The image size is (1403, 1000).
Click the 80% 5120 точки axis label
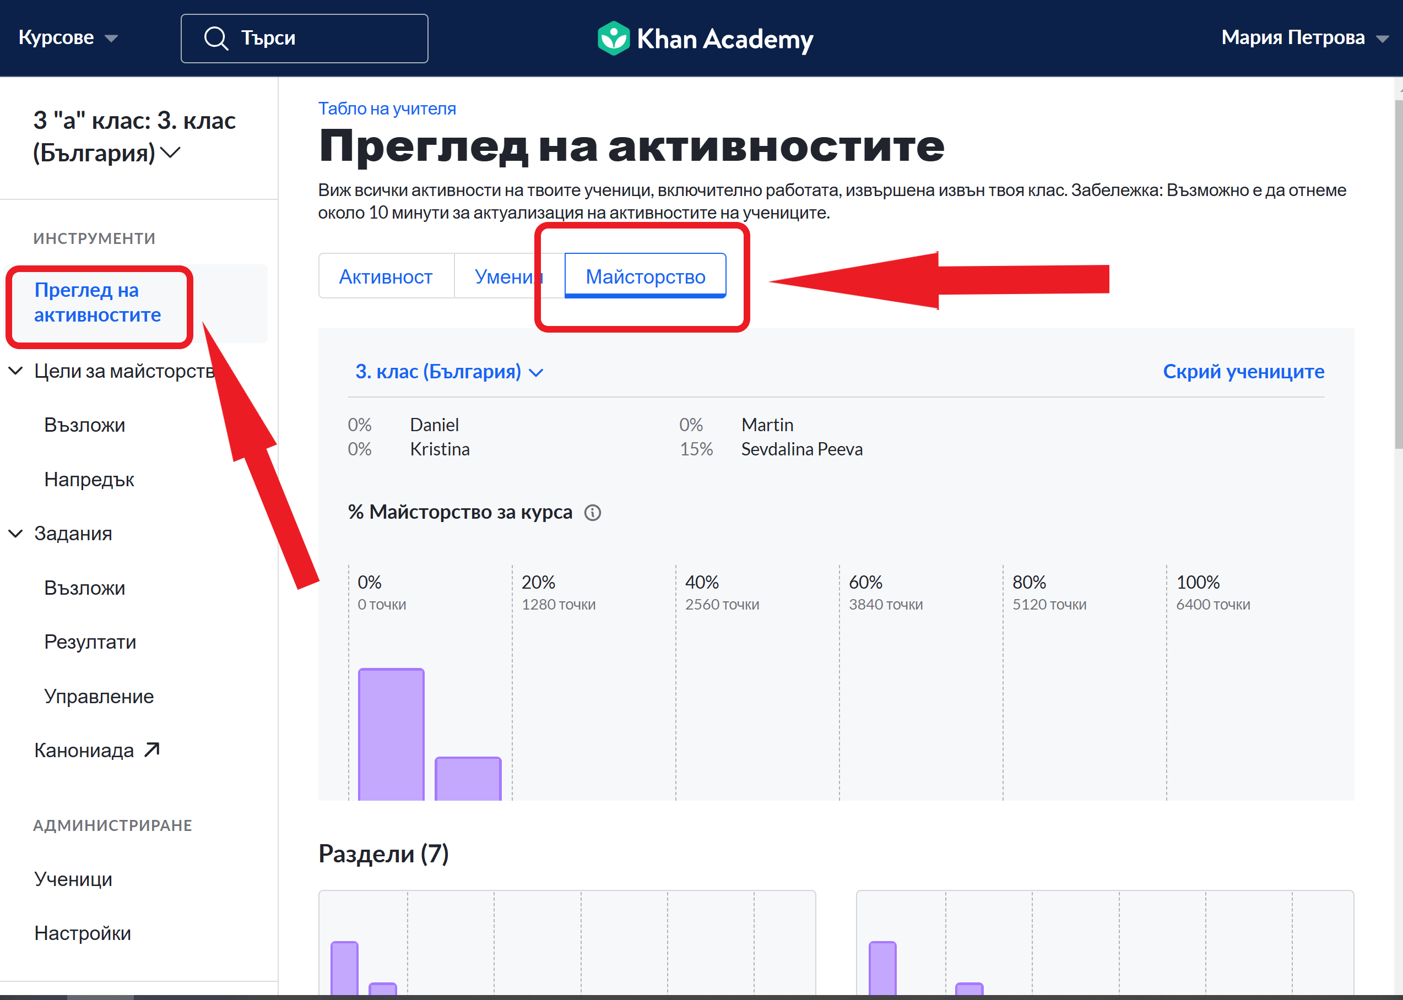tap(1049, 592)
